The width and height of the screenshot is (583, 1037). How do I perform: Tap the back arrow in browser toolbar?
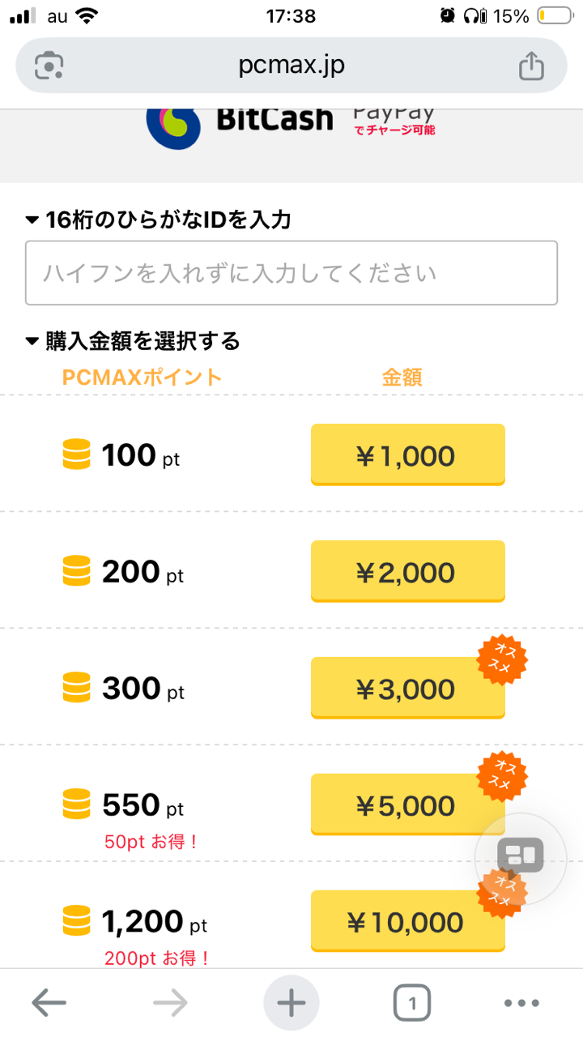coord(49,1004)
